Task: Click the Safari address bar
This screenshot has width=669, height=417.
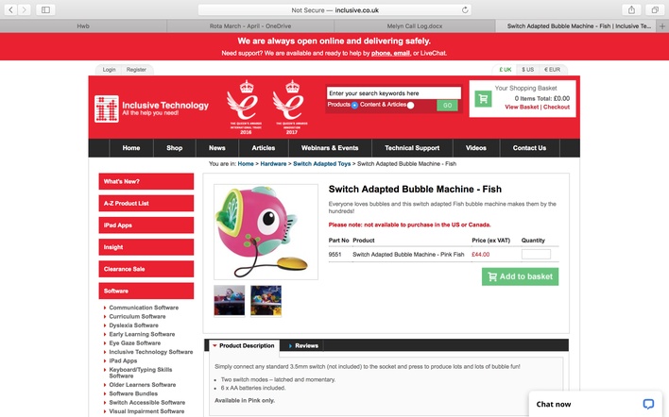Action: coord(334,9)
